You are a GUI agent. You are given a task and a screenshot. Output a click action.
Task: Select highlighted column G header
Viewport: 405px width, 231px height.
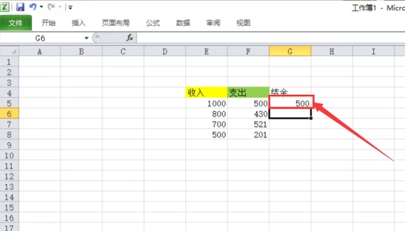click(290, 51)
